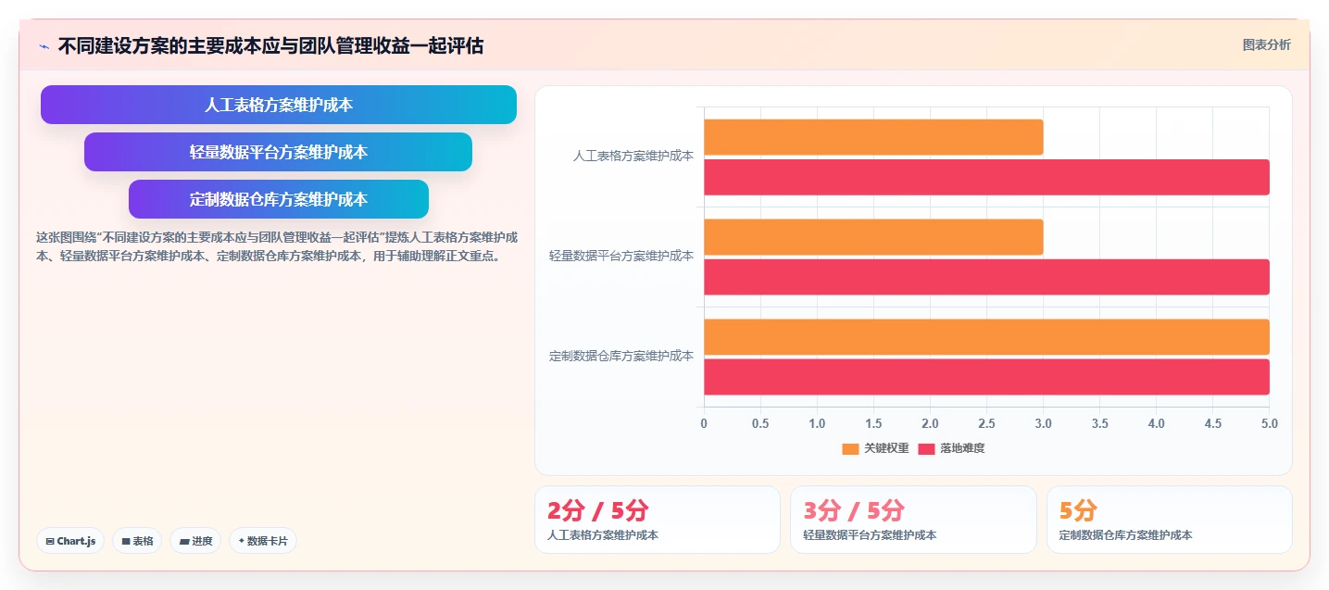The height and width of the screenshot is (590, 1329).
Task: Click the x-axis value 1.5
Action: pyautogui.click(x=873, y=423)
